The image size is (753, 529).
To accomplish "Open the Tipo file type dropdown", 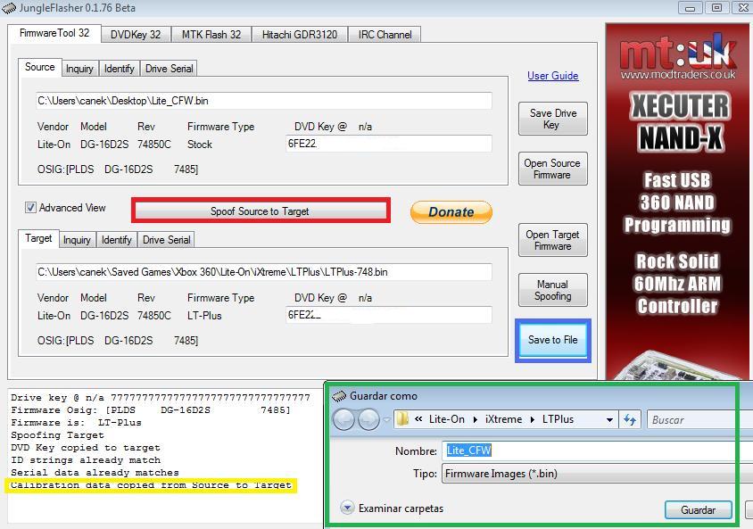I will pos(596,474).
